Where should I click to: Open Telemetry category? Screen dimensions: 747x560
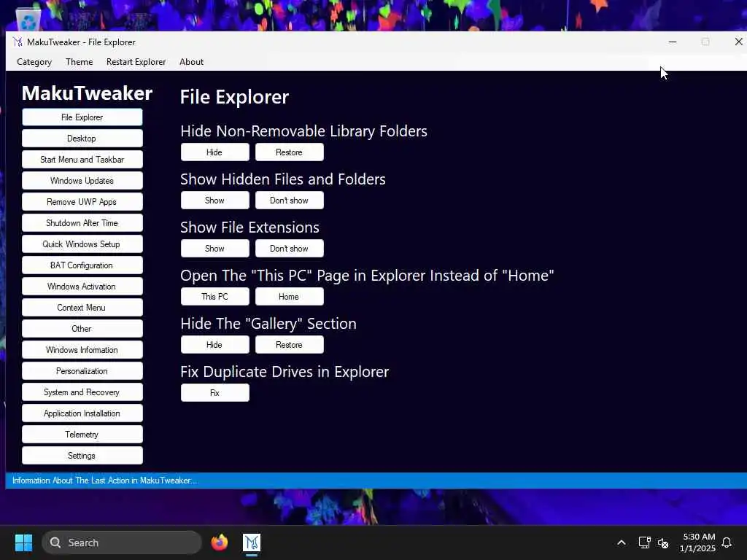pos(82,435)
